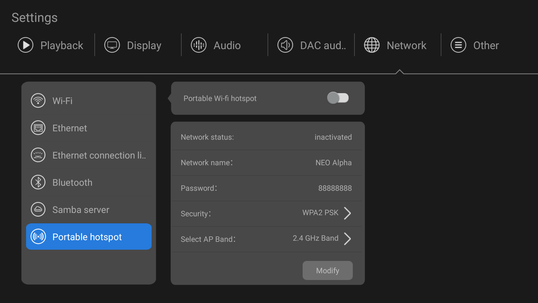Open the Playback settings tab

pos(51,45)
